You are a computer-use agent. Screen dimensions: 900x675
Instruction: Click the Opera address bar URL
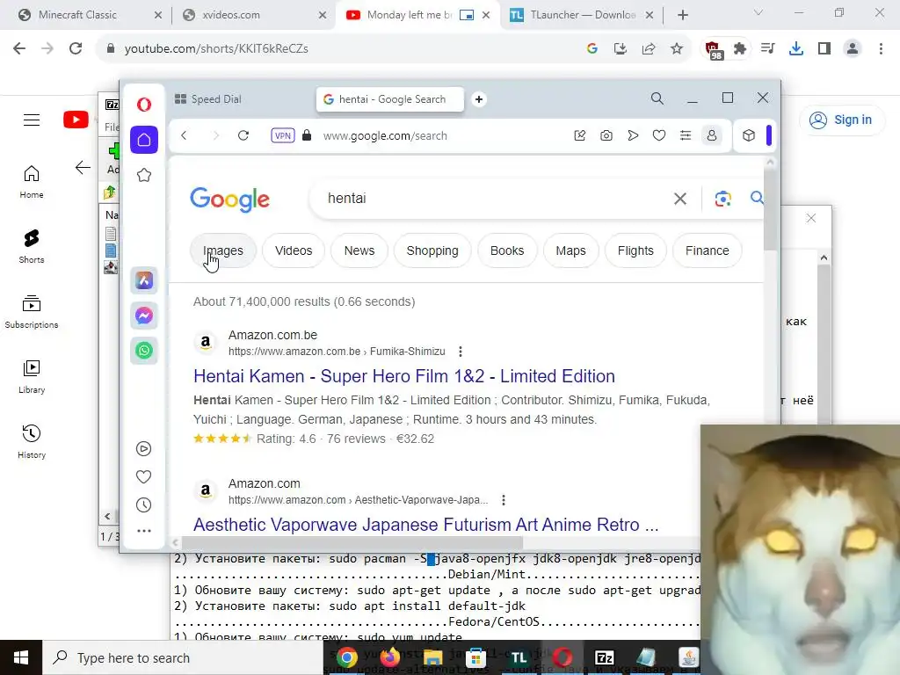tap(385, 136)
